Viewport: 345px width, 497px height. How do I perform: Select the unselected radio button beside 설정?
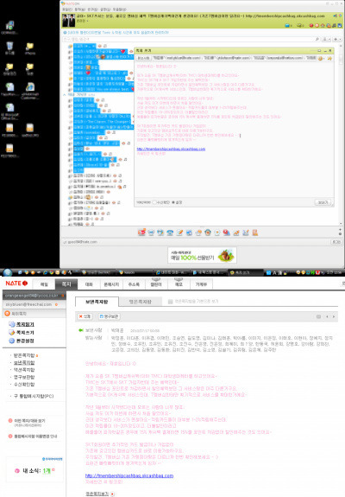(154, 202)
